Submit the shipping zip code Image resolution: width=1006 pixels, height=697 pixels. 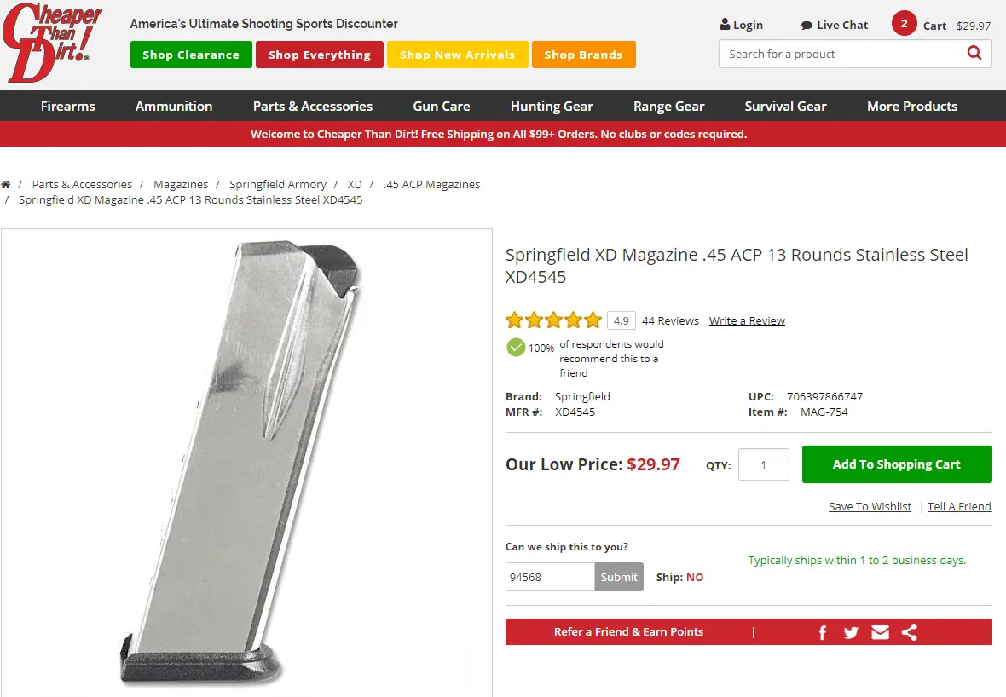coord(619,577)
